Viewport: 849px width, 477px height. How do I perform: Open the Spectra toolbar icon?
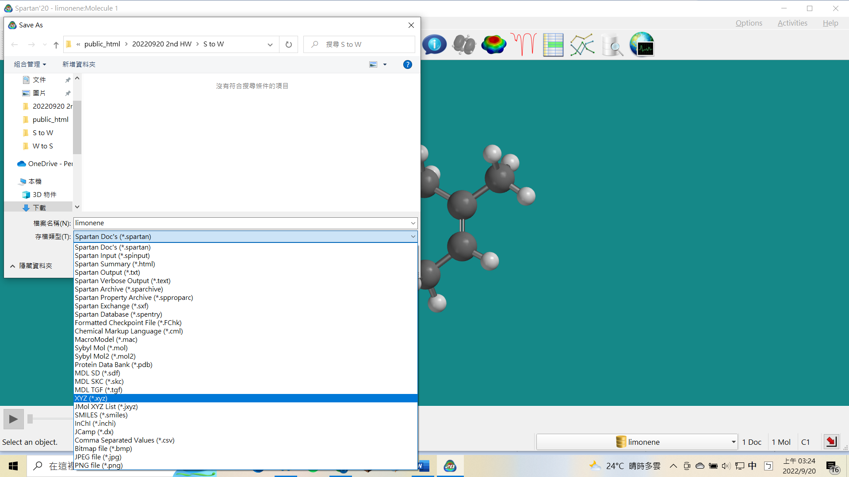coord(524,45)
